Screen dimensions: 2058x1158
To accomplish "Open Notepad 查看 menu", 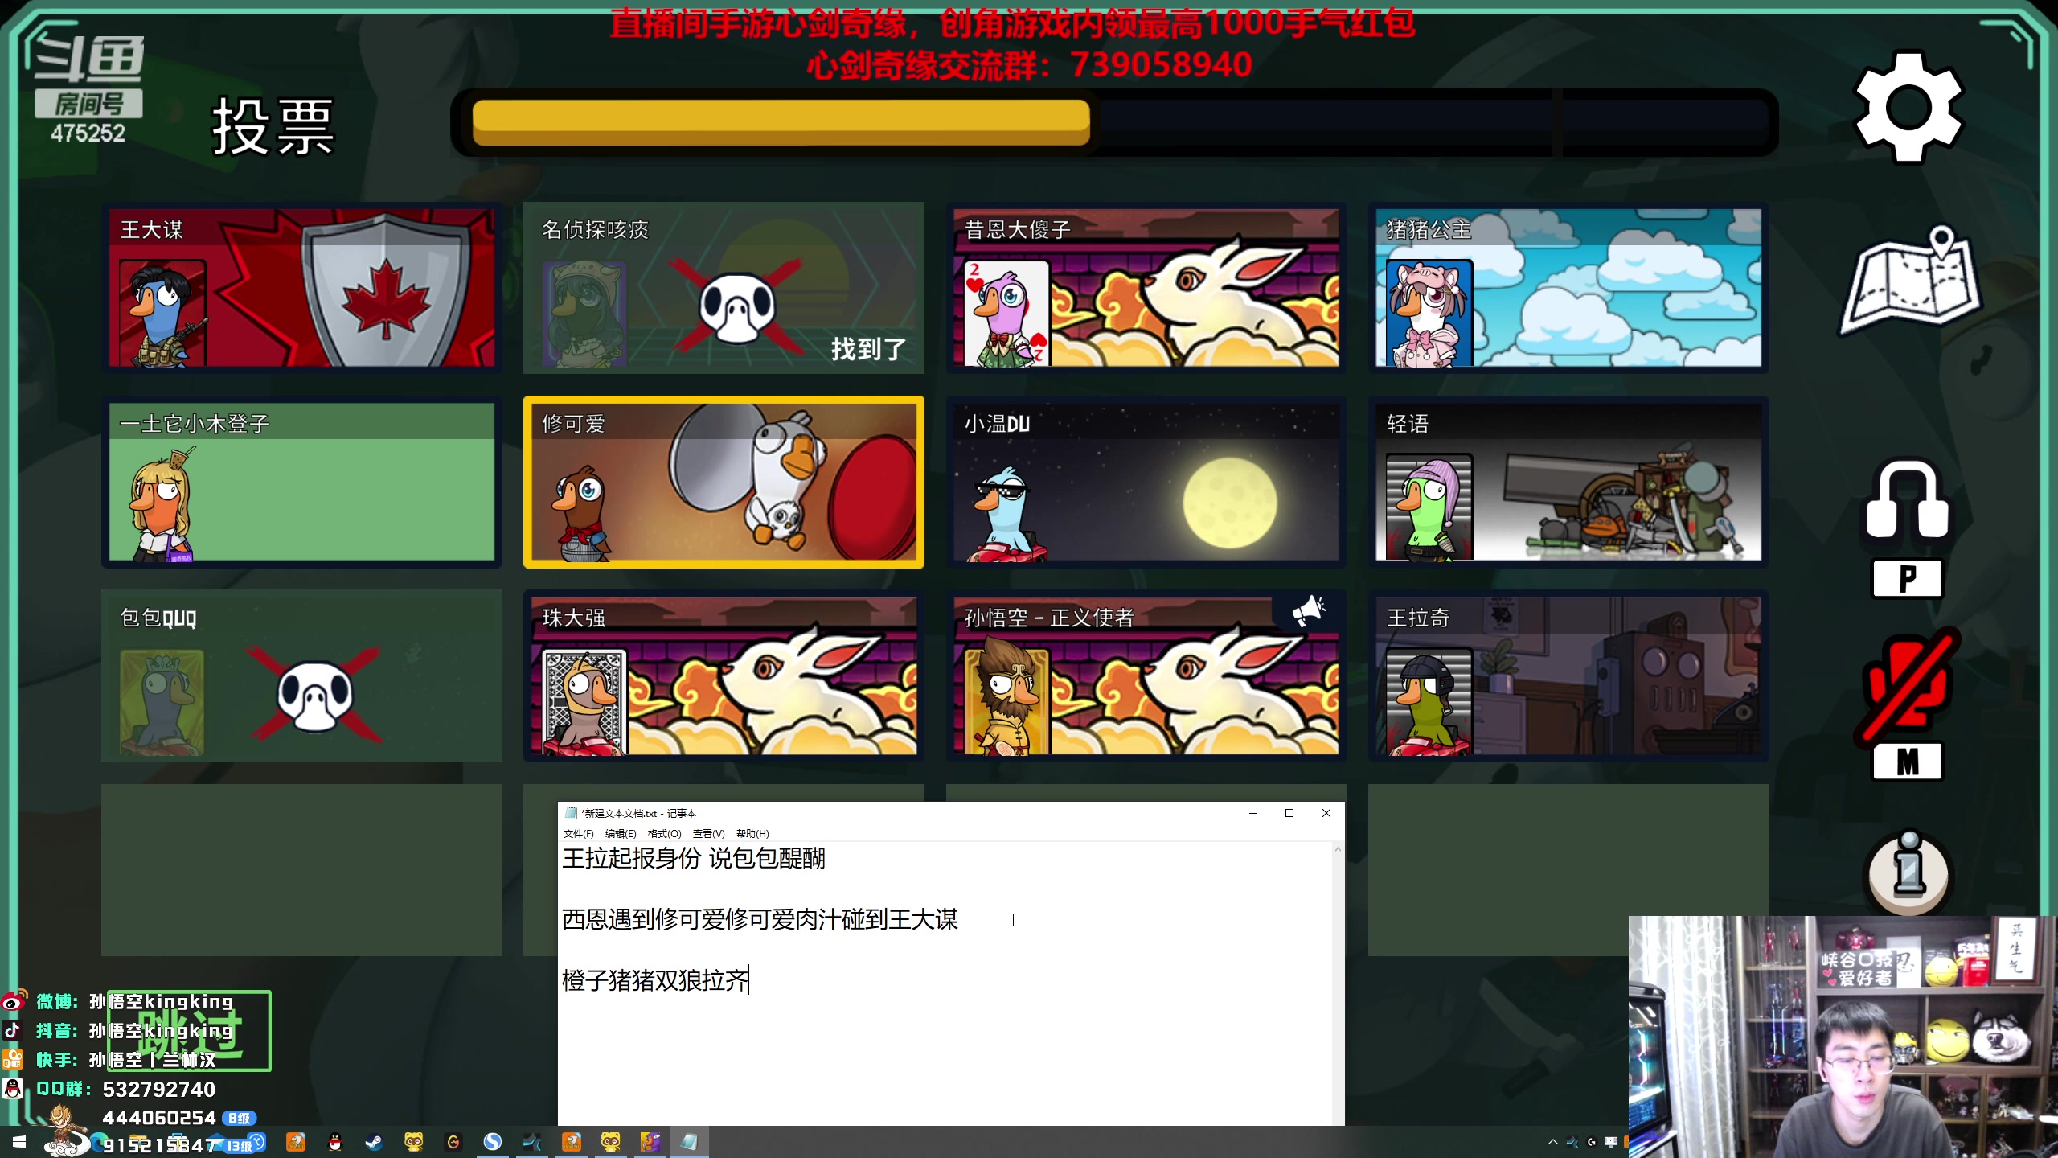I will [708, 833].
